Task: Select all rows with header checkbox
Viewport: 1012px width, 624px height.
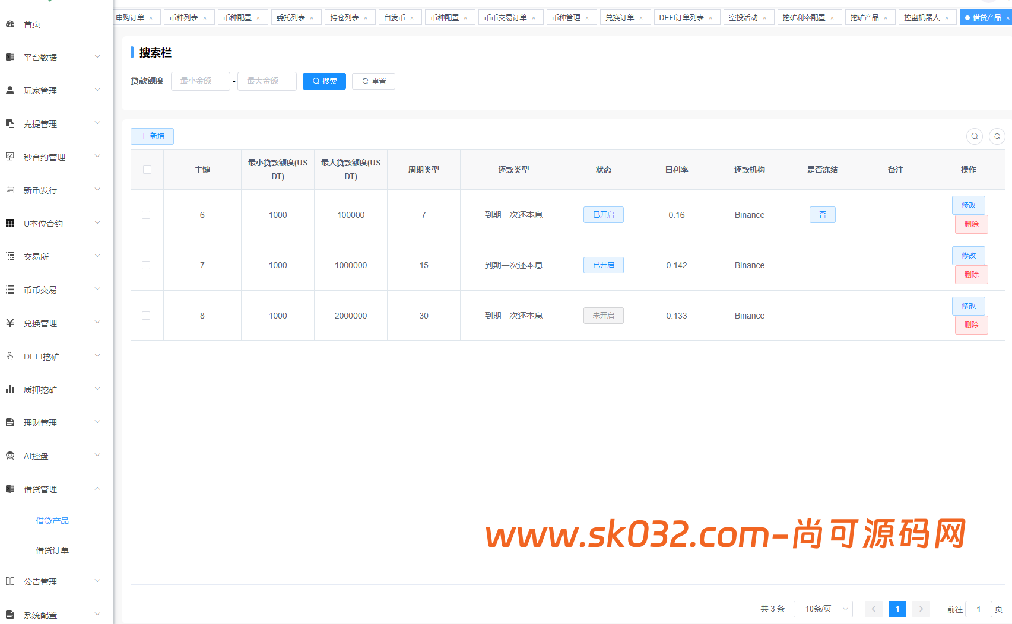Action: (147, 170)
